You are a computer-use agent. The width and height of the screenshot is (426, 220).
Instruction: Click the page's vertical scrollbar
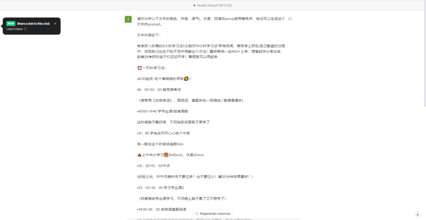424,59
